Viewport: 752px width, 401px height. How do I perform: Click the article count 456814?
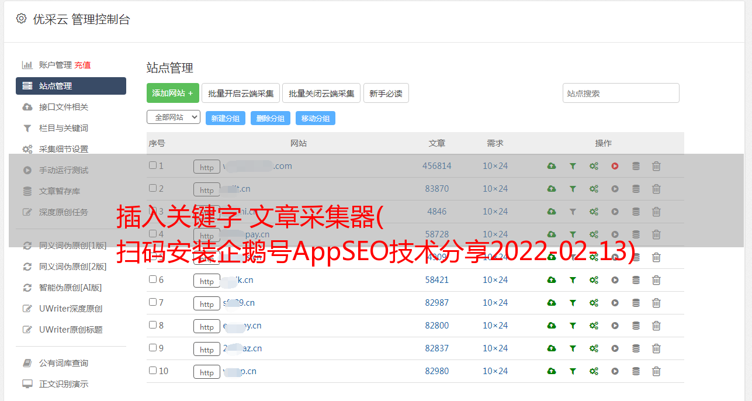point(437,166)
